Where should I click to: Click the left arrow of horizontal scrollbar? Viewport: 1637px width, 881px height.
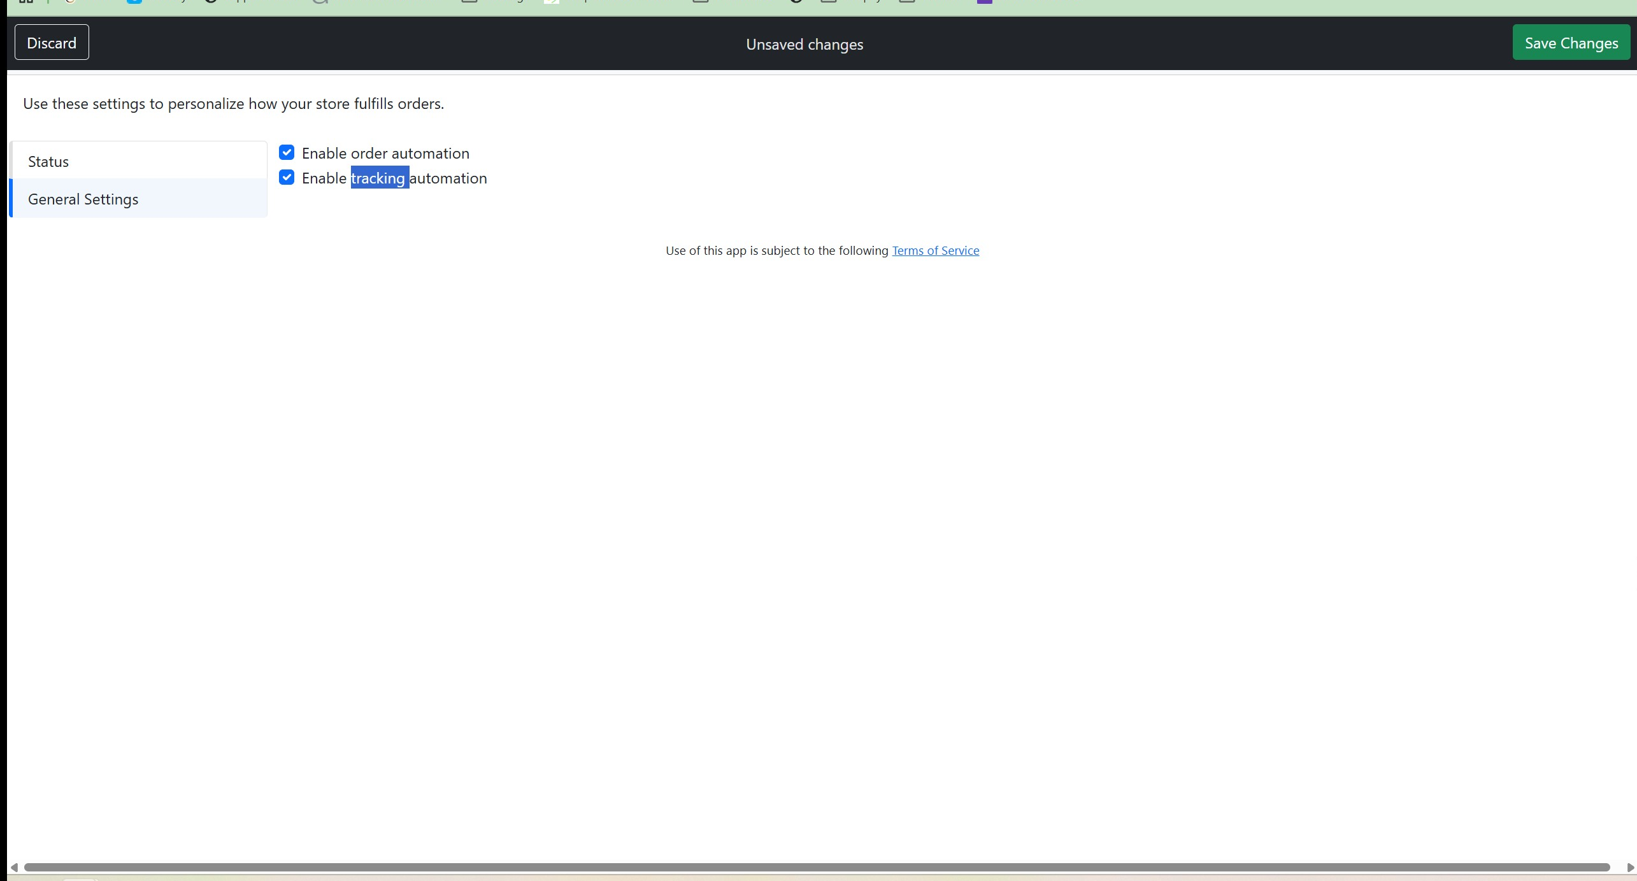pos(14,867)
